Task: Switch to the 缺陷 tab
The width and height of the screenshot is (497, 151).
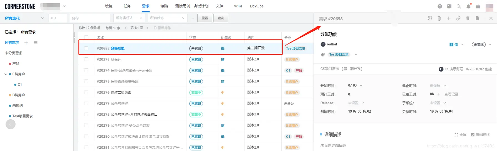Action: pos(164,6)
